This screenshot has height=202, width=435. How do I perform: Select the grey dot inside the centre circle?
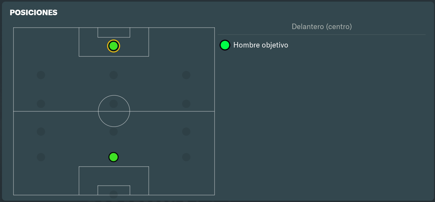point(114,104)
